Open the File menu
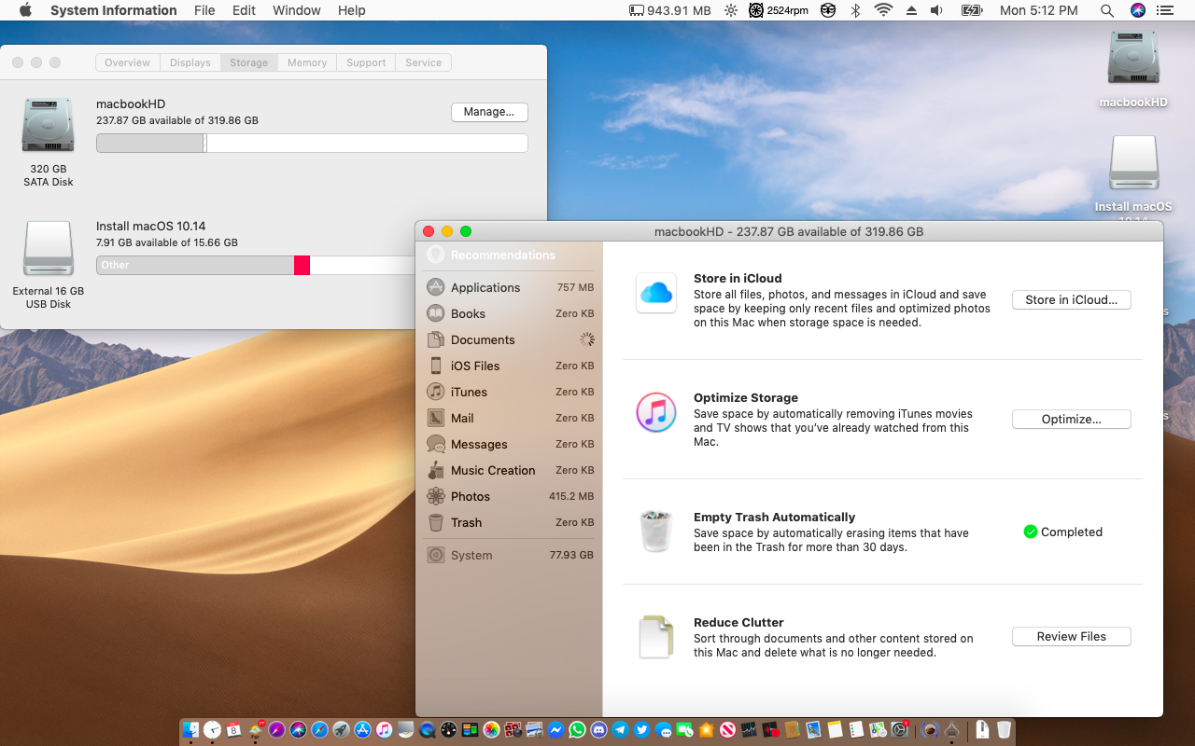 tap(204, 10)
